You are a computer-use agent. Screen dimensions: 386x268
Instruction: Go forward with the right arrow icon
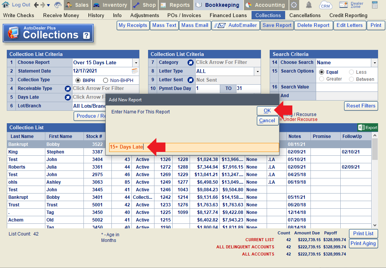coord(43,5)
